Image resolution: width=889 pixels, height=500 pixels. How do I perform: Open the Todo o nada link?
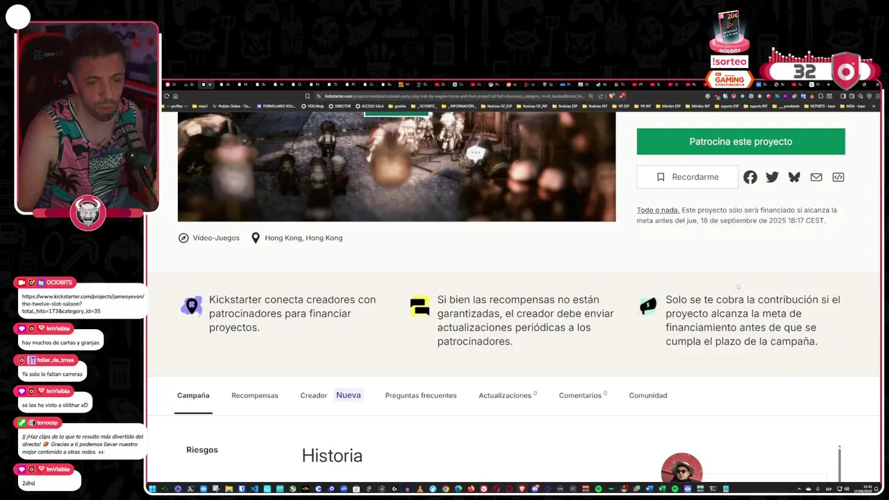pyautogui.click(x=658, y=210)
